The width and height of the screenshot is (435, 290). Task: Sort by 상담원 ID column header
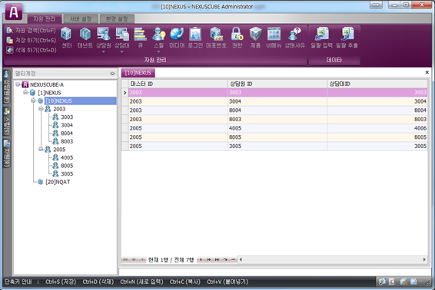pyautogui.click(x=277, y=84)
